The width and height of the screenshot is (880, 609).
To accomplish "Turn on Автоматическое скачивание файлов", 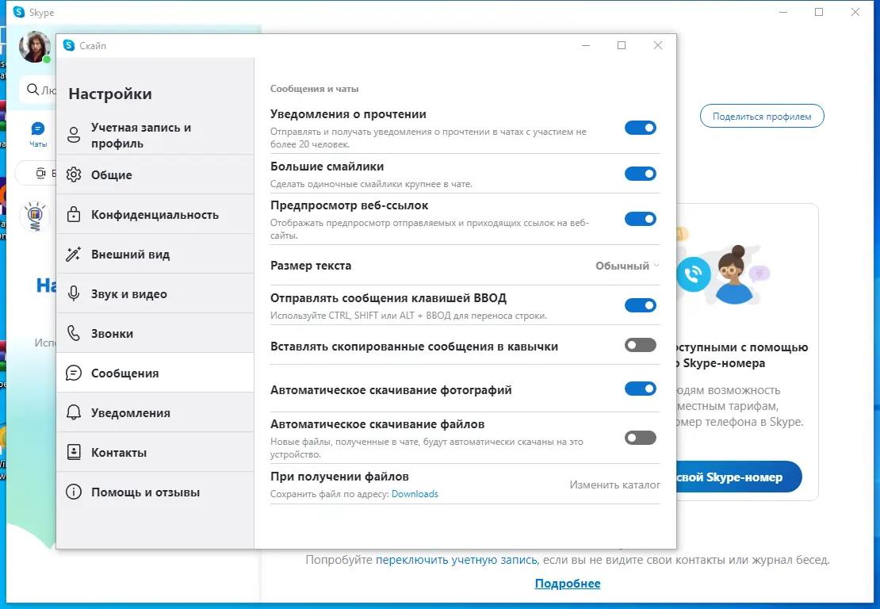I will 641,437.
